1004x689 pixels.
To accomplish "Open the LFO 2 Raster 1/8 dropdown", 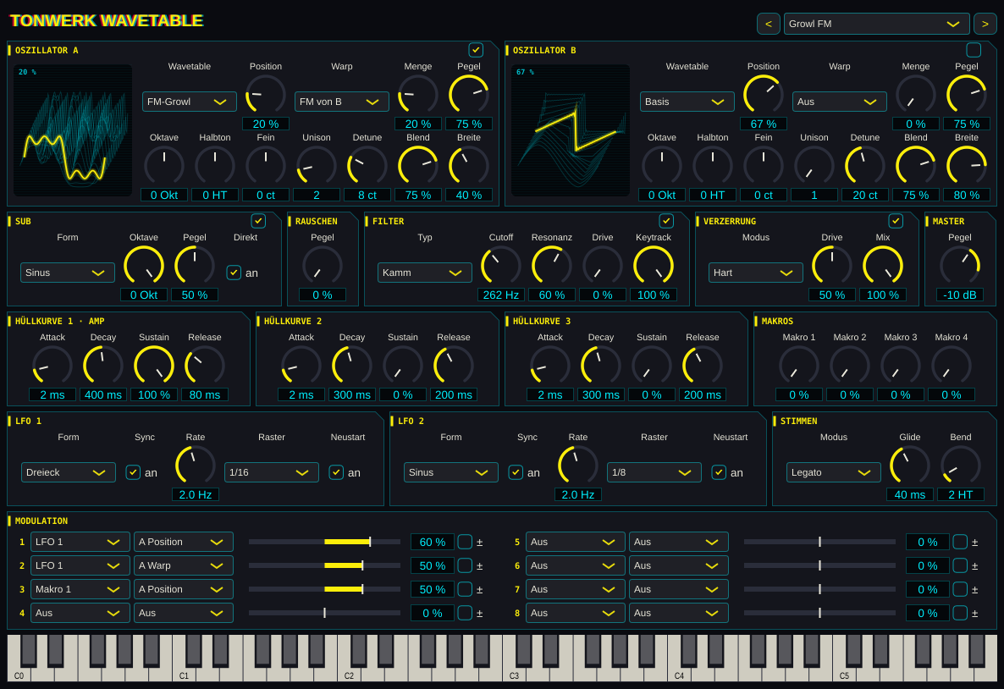I will (x=654, y=472).
